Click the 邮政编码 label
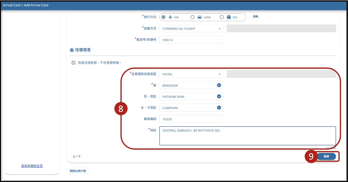348x182 pixels. [150, 119]
